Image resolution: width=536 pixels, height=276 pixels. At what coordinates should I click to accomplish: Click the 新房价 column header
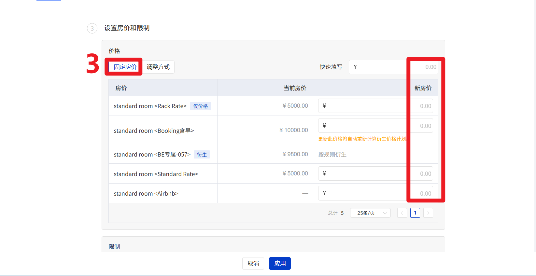point(423,88)
